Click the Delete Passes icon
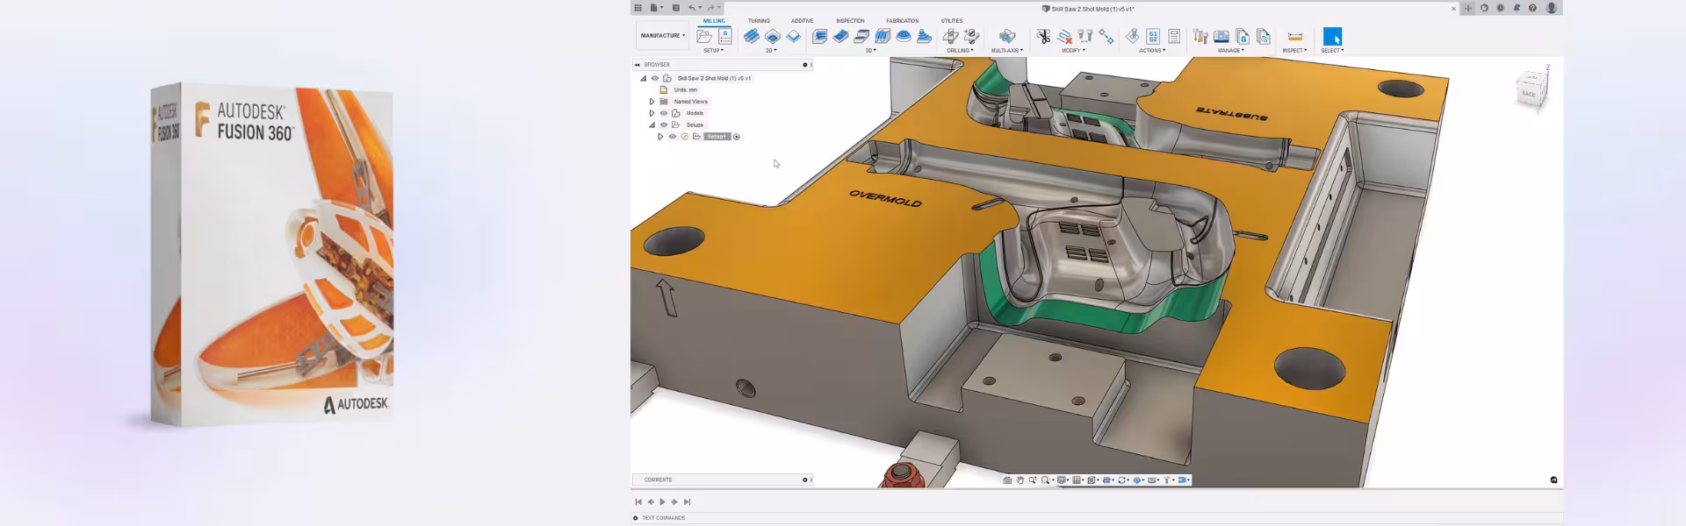Image resolution: width=1686 pixels, height=526 pixels. pyautogui.click(x=1064, y=37)
